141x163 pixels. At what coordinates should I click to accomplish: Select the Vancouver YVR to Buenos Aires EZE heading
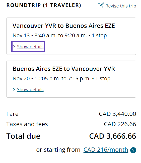tap(64, 26)
